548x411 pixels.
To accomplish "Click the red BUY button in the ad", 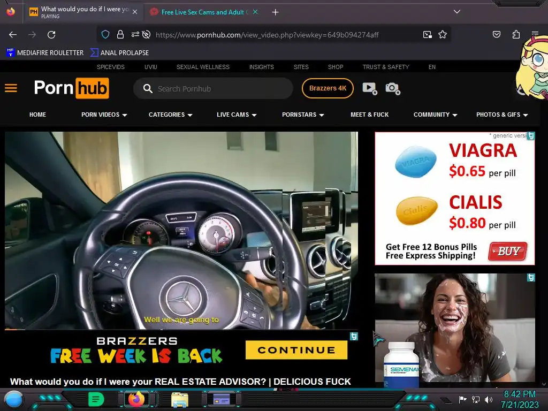I will coord(508,252).
